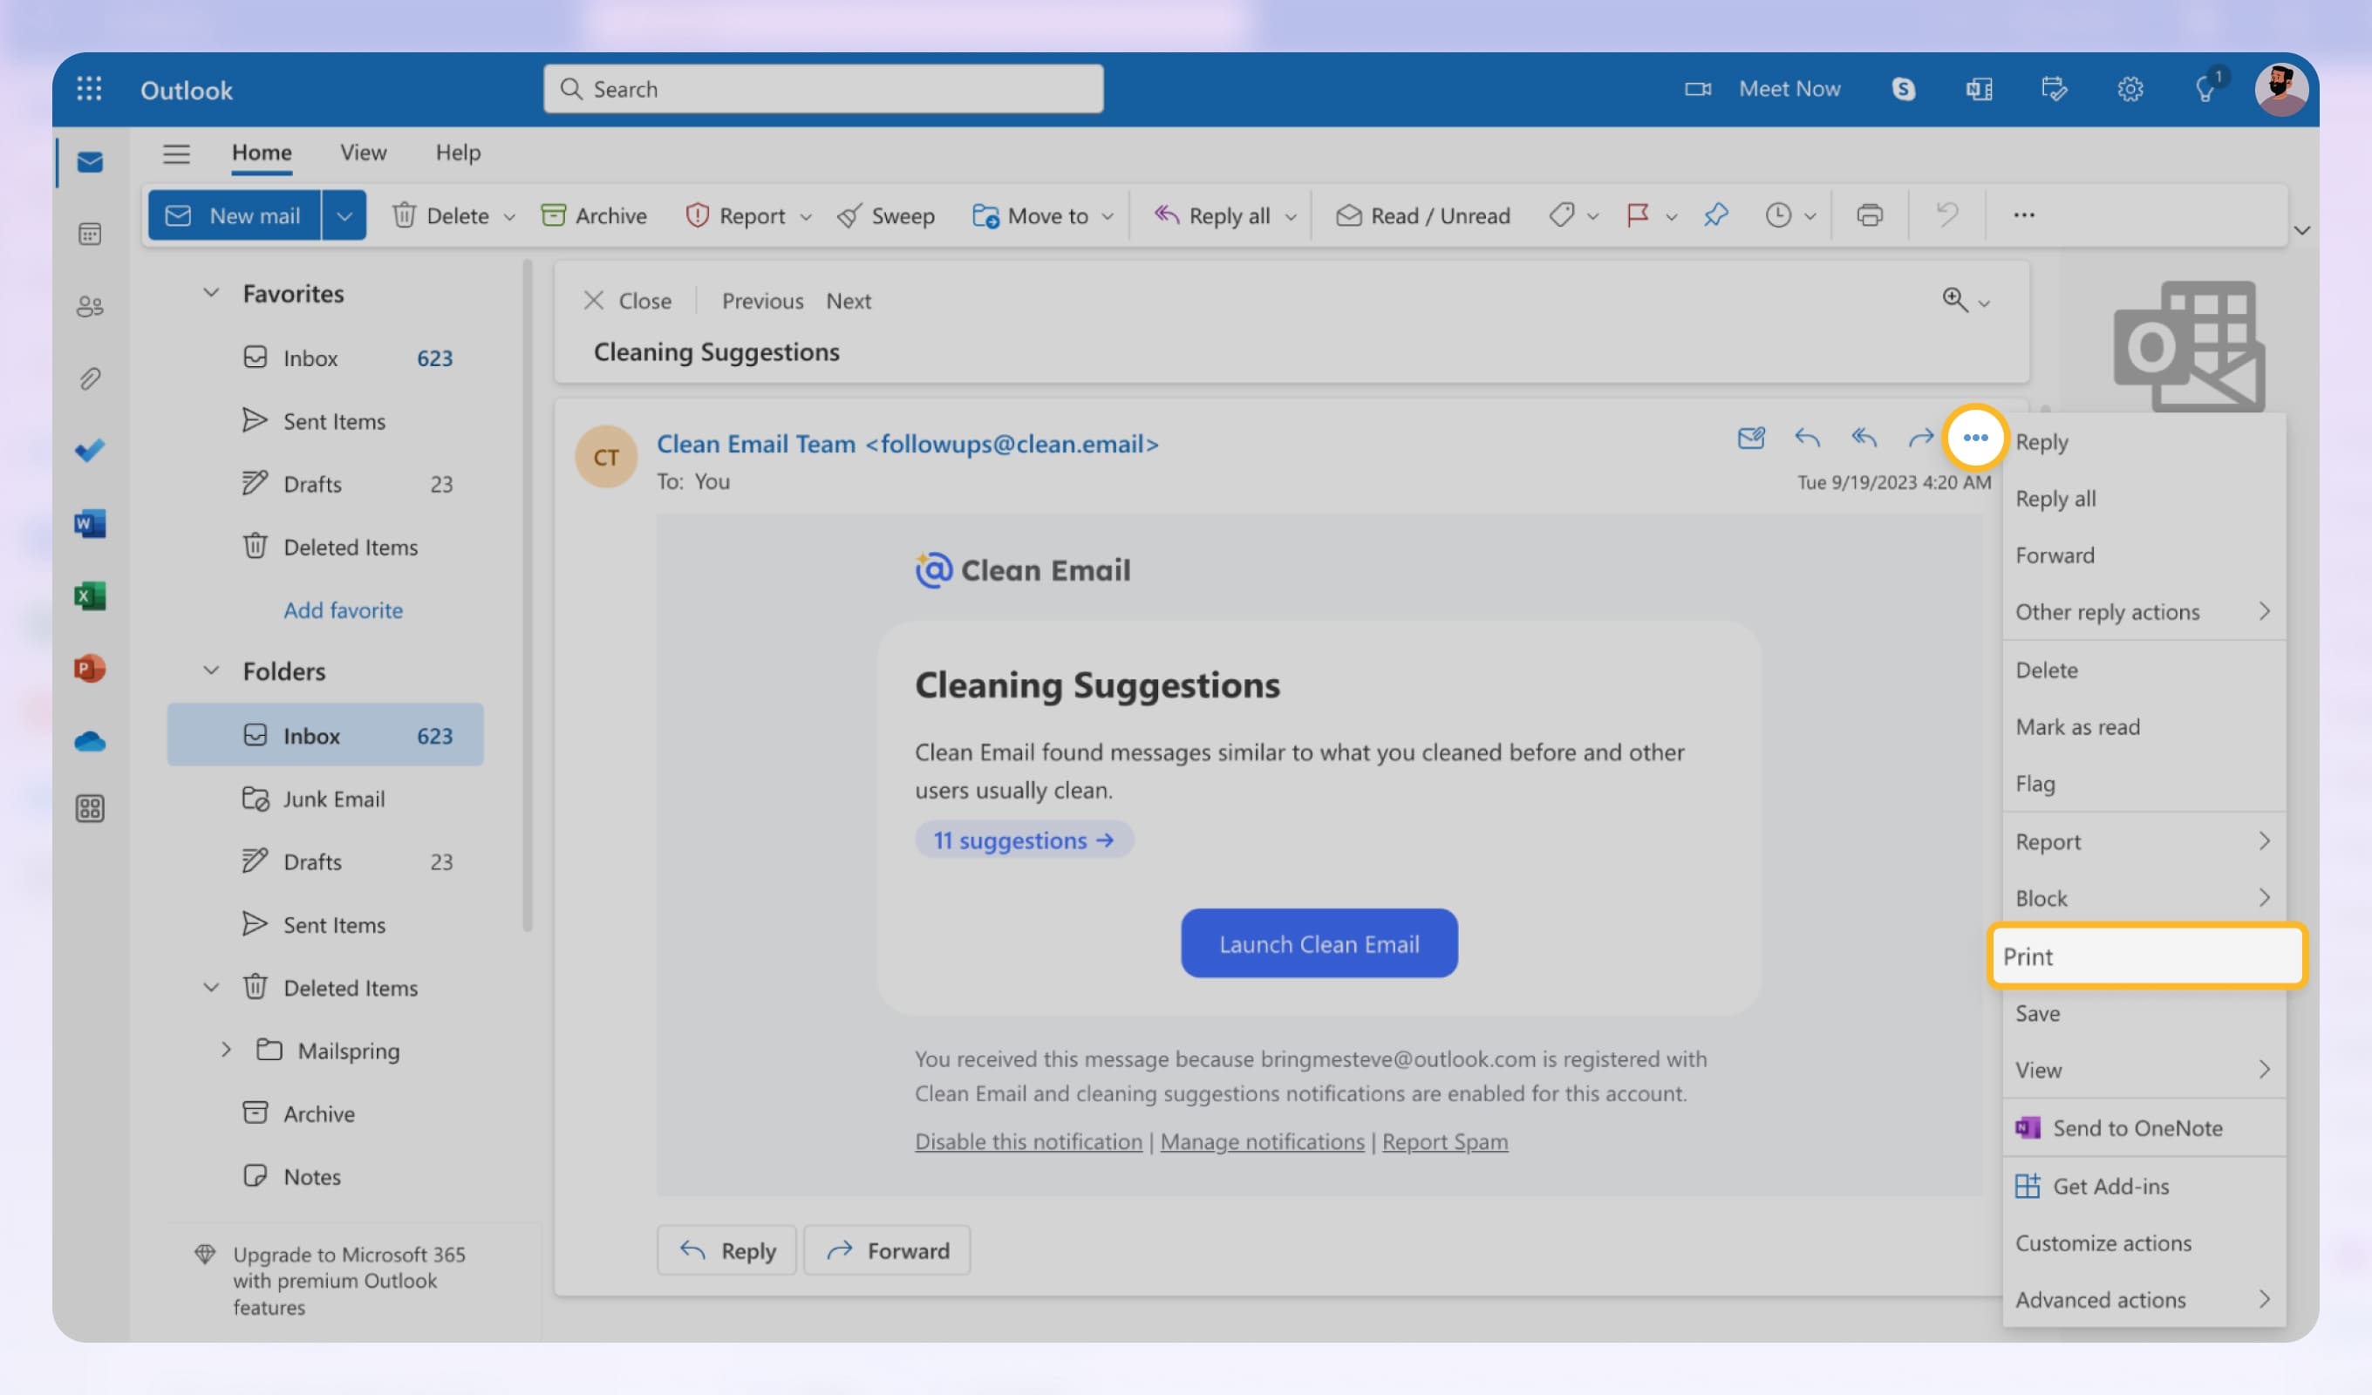The image size is (2372, 1395).
Task: Open To Do checkmark app
Action: 91,451
